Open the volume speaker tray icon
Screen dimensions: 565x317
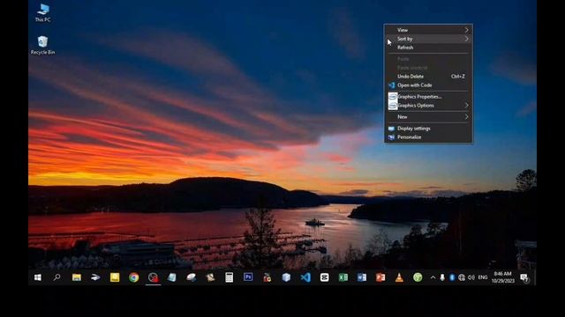click(471, 277)
